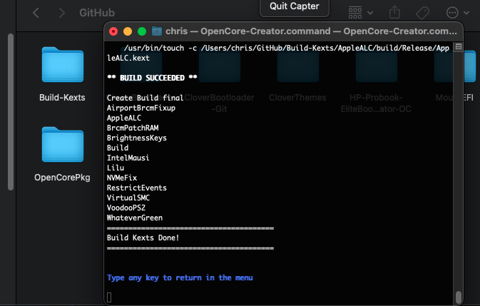Click the BrightnessKeys line
Viewport: 480px width, 306px height.
tap(137, 138)
